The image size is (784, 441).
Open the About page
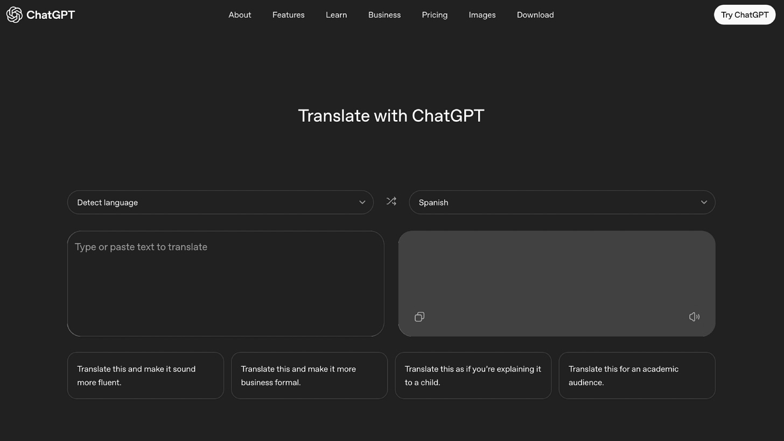coord(240,15)
